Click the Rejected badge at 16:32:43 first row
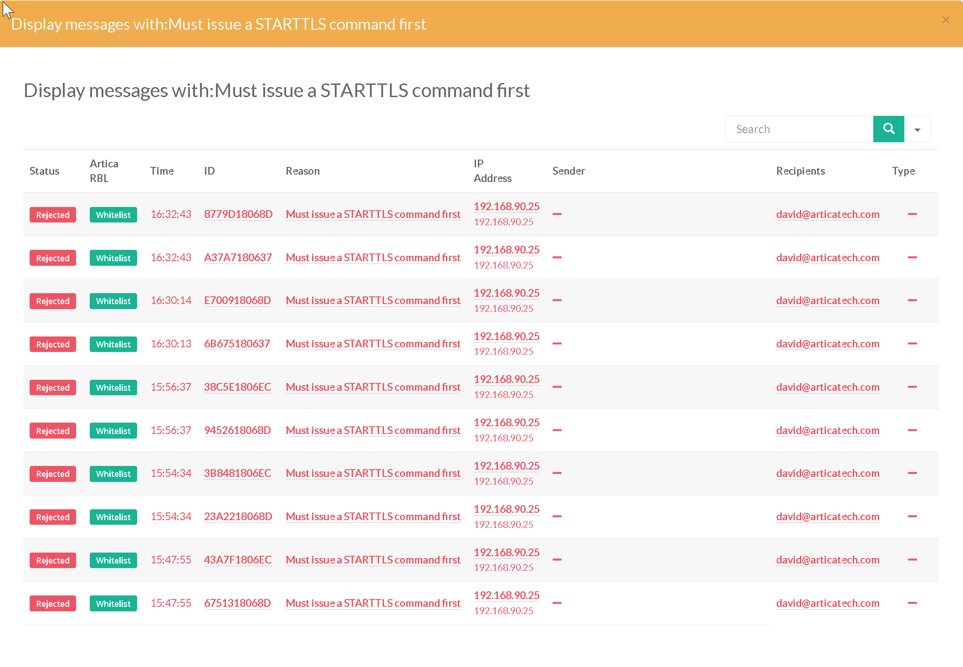The height and width of the screenshot is (667, 963). 53,215
